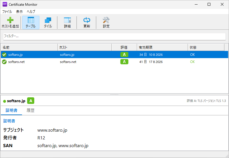Sort by the 名前 column header

(29, 48)
